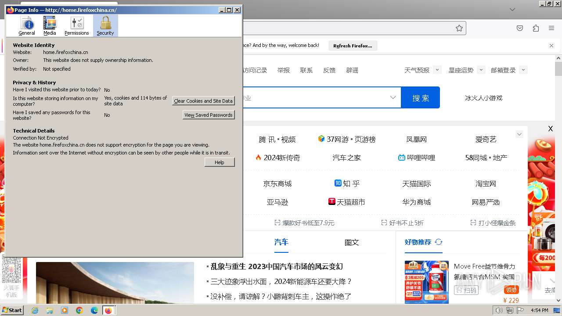Open 凤凰网 link
562x316 pixels.
tap(417, 140)
